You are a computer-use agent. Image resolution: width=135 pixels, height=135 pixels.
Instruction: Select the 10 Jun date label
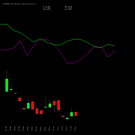53,129
